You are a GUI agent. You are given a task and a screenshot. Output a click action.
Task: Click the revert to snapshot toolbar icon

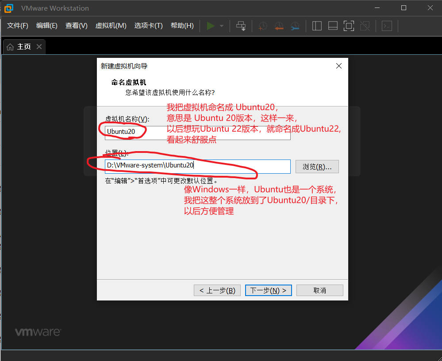[x=279, y=26]
